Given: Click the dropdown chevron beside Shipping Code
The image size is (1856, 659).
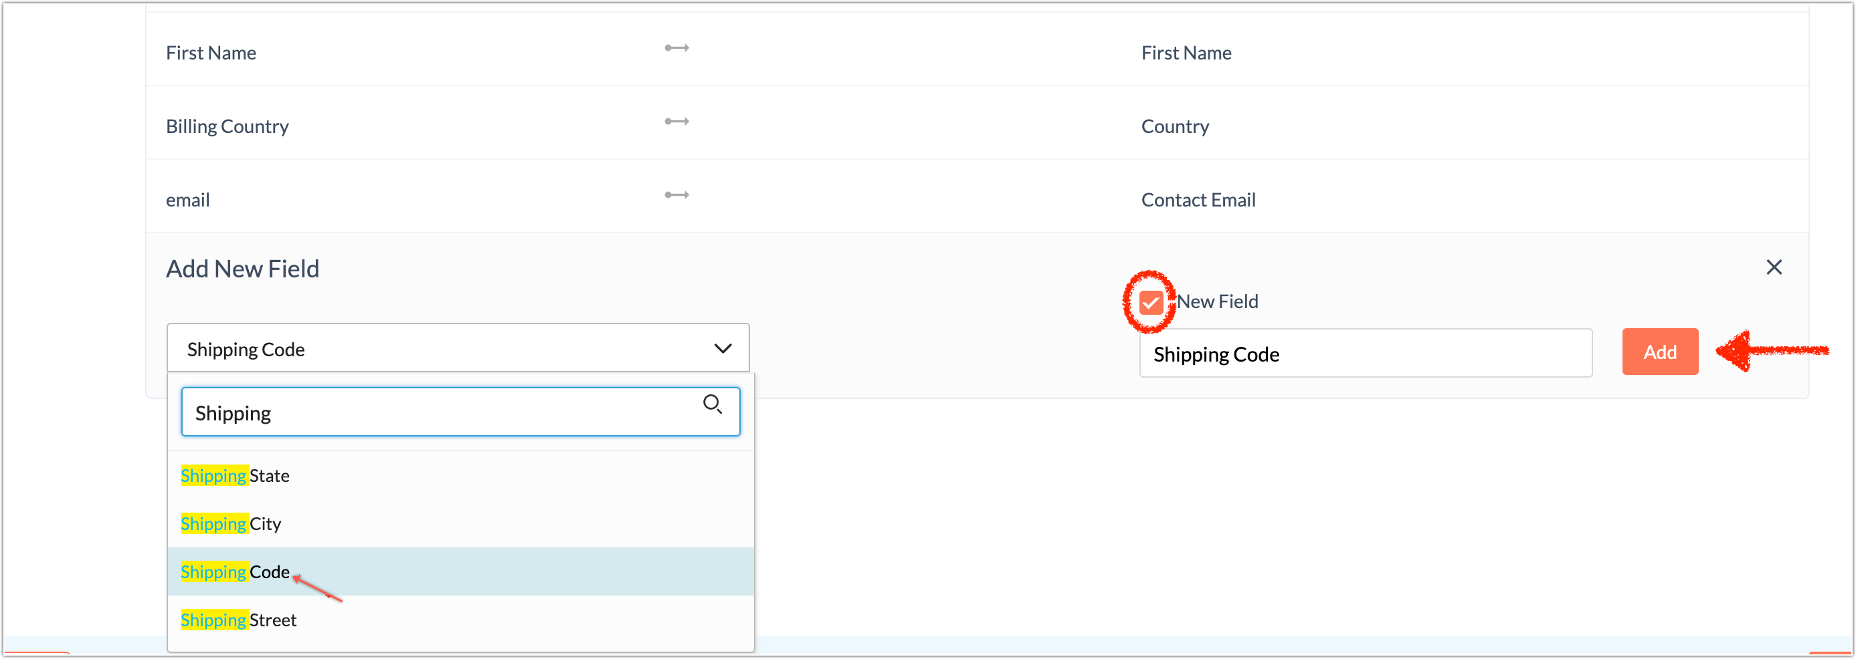Looking at the screenshot, I should click(x=721, y=348).
